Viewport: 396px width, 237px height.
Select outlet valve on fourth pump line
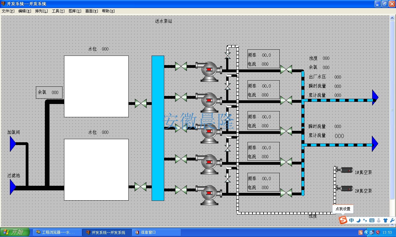click(286, 162)
